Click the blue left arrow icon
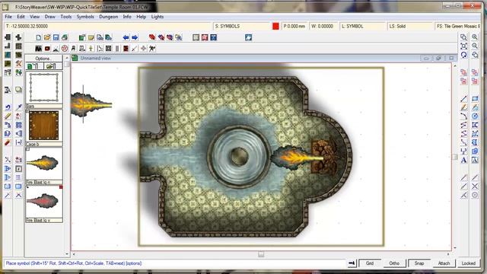 [126, 37]
